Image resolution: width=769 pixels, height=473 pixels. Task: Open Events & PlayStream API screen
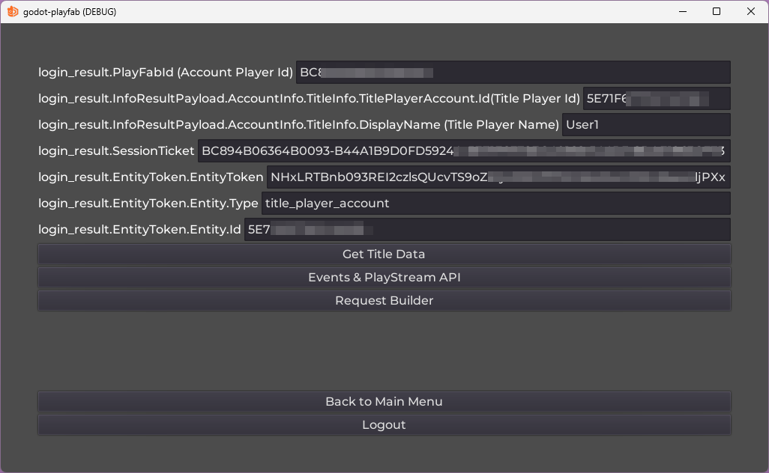(x=384, y=277)
